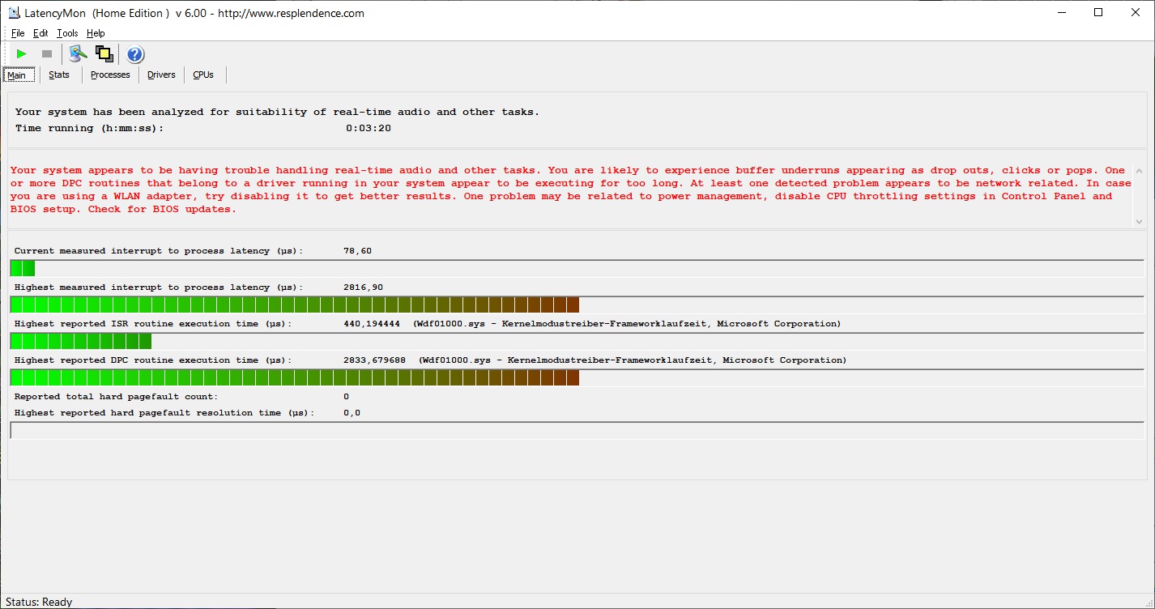The image size is (1155, 609).
Task: Click the red warning message text
Action: 570,190
